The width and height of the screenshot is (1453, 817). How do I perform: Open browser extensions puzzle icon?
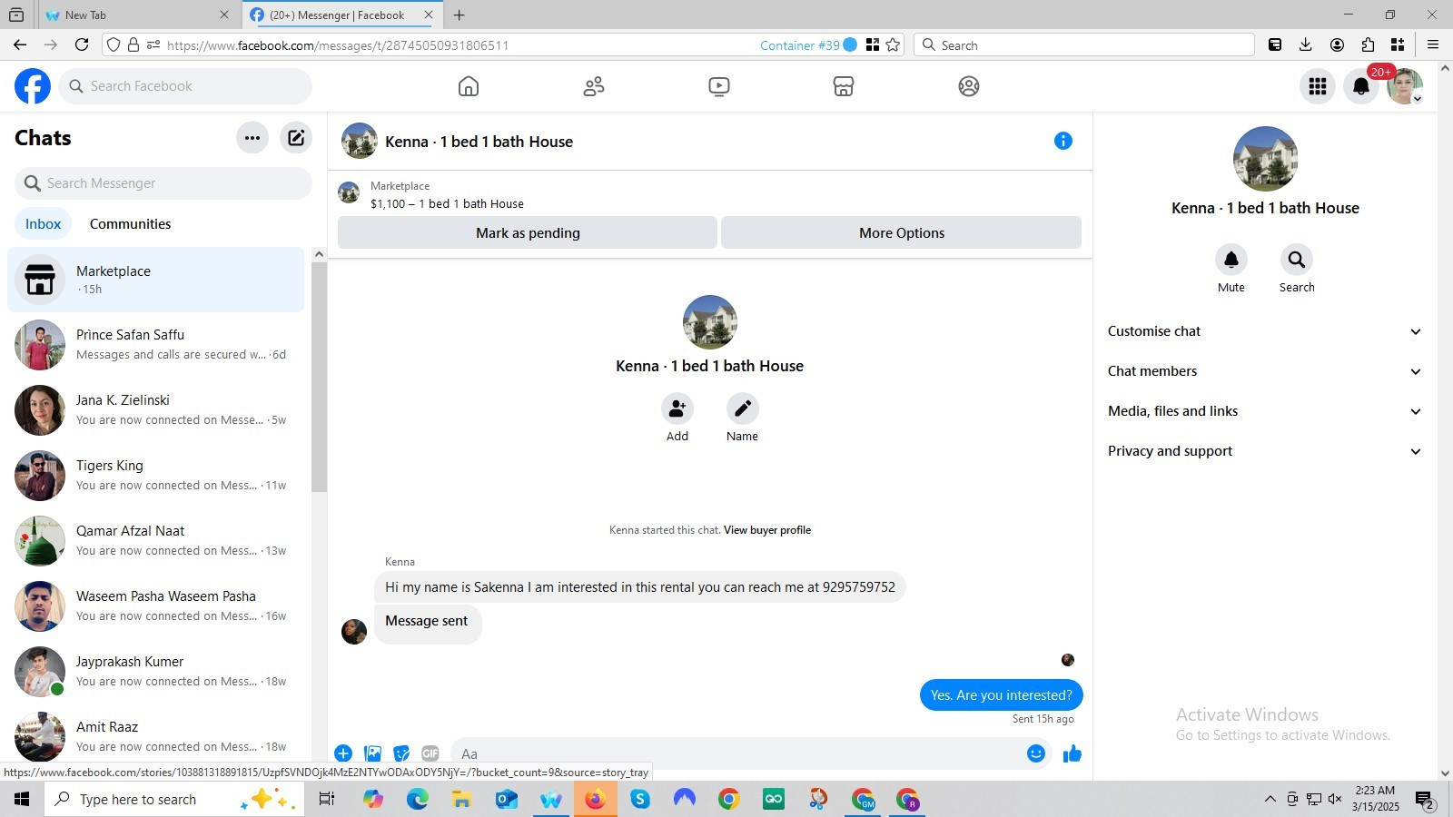[1369, 44]
